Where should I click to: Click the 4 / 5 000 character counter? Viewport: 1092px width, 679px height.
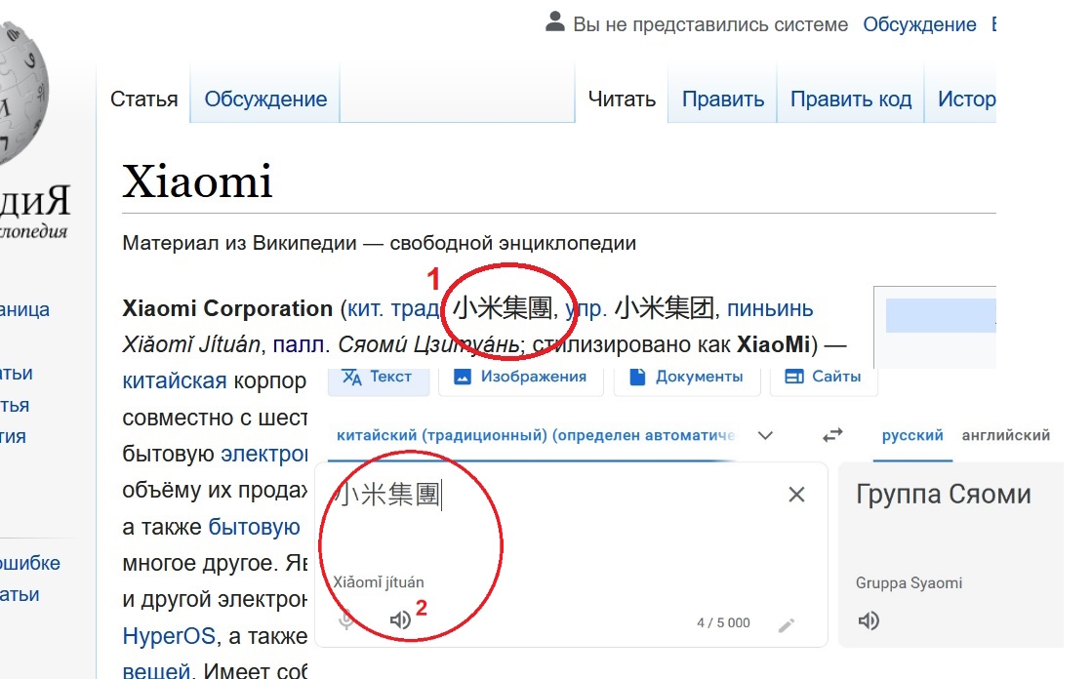point(723,622)
